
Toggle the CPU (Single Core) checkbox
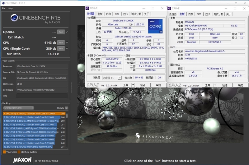pyautogui.click(x=67, y=48)
